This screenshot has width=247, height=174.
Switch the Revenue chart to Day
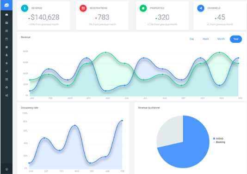(x=191, y=39)
